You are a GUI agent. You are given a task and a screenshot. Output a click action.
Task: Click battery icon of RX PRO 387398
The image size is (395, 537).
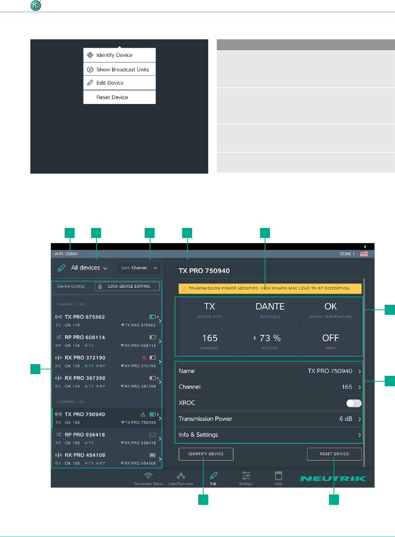[153, 378]
